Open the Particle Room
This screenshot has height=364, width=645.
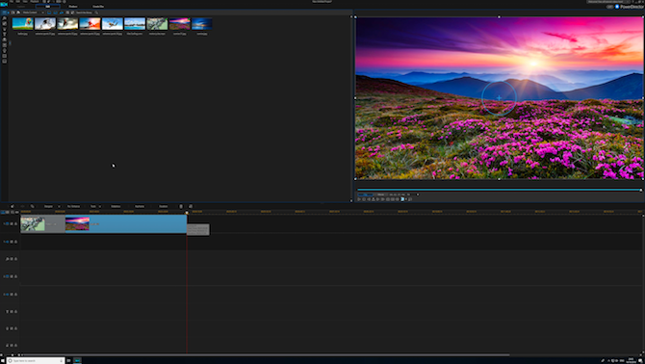click(x=5, y=29)
